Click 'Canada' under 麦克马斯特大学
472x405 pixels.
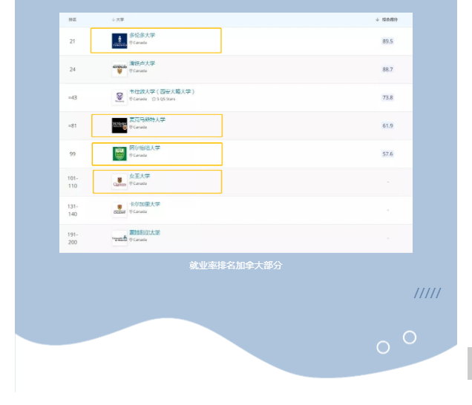coord(140,128)
